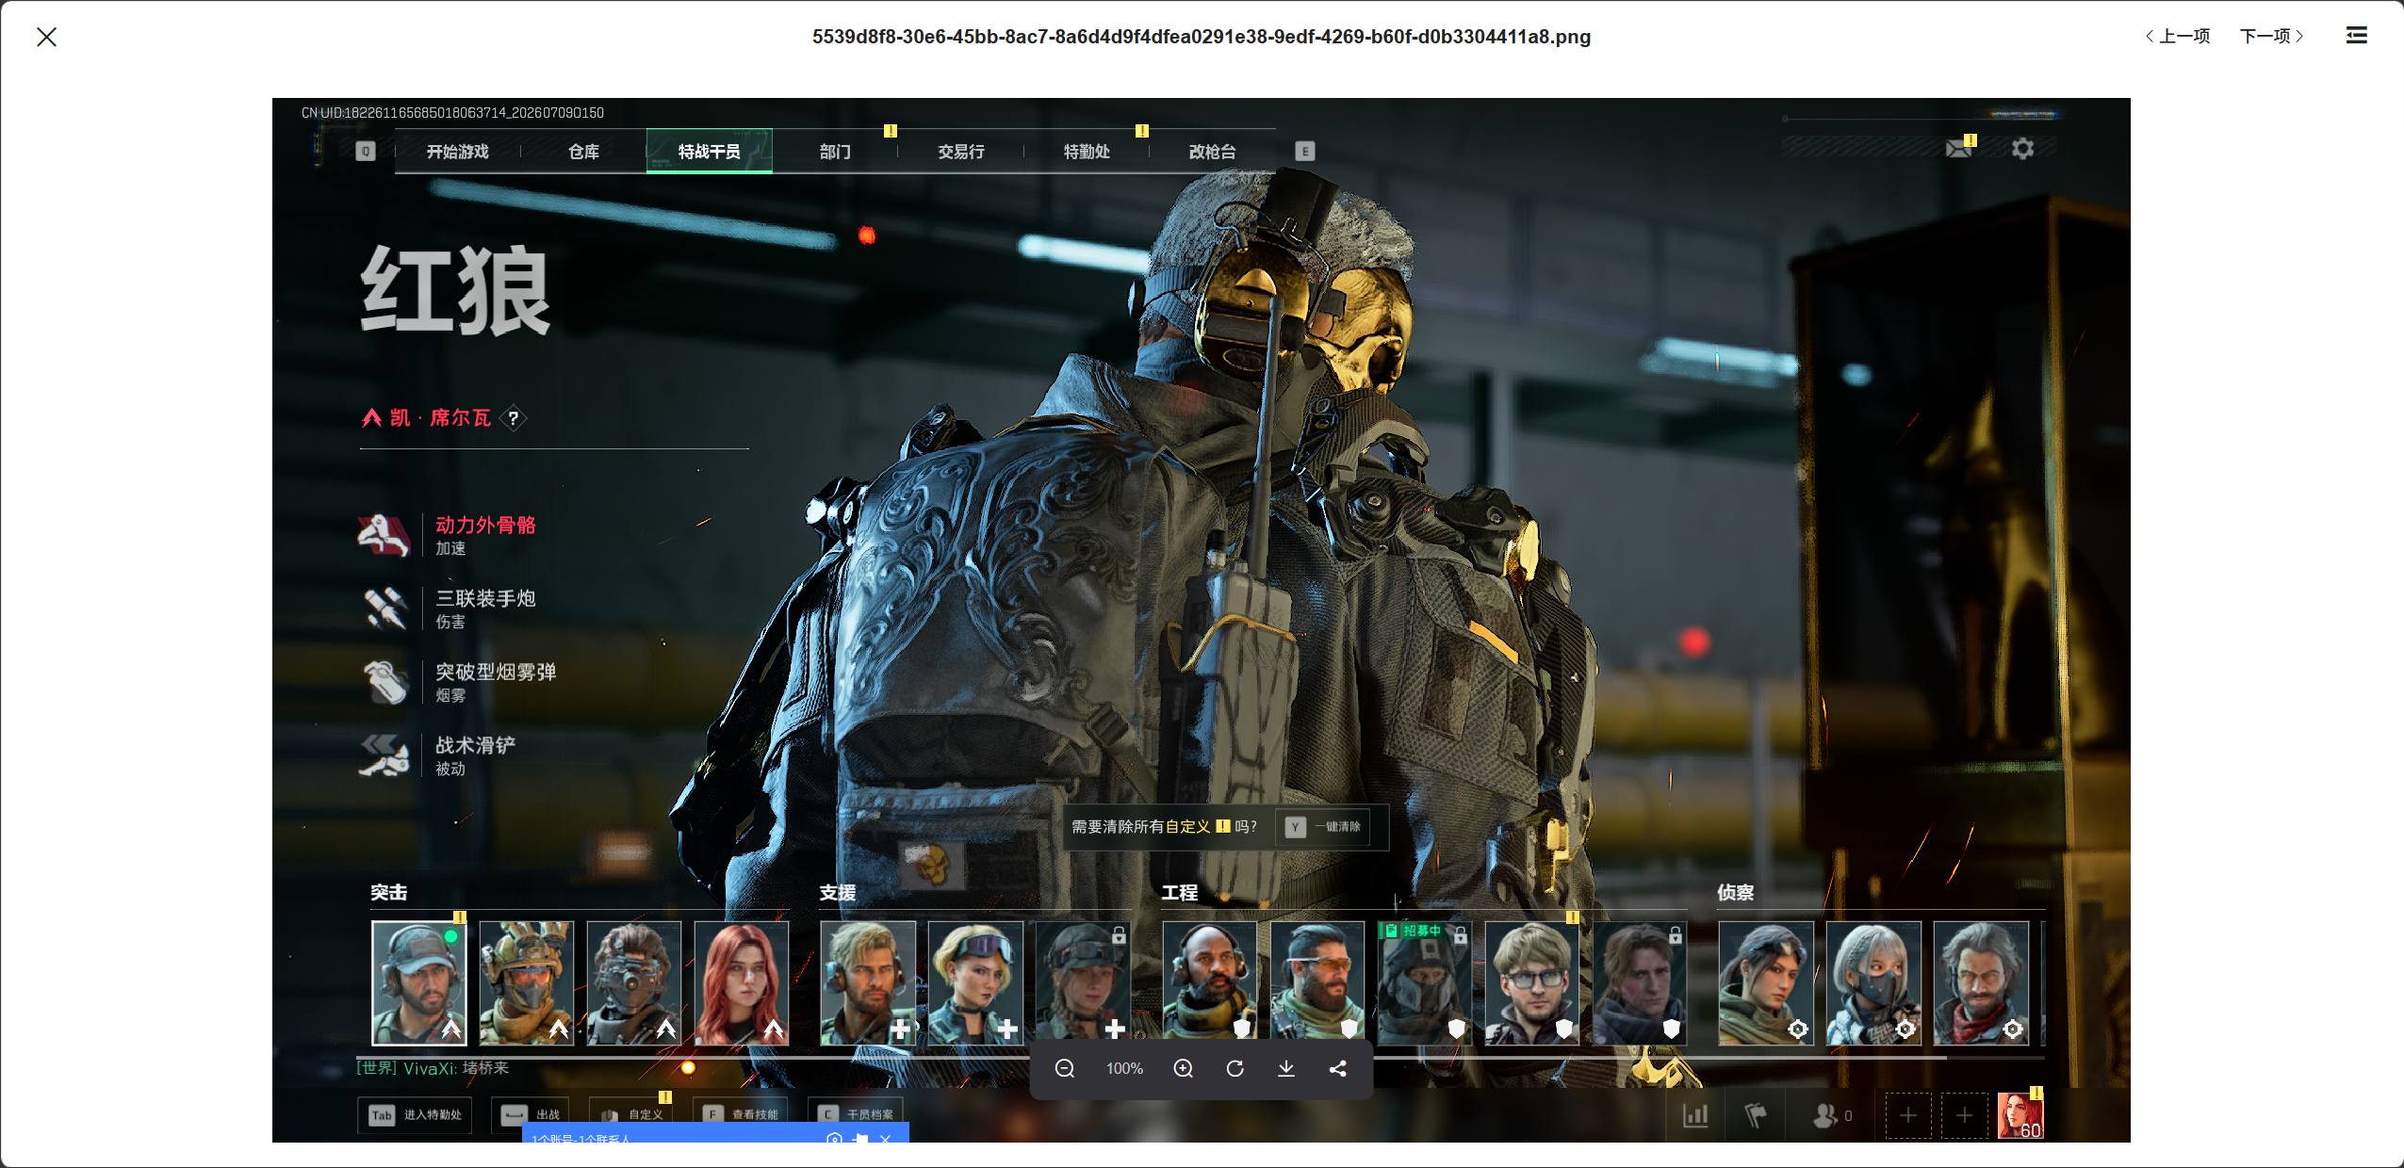Select the masked operator marked 招募中
Screen dimensions: 2404x1168
[x=1425, y=983]
